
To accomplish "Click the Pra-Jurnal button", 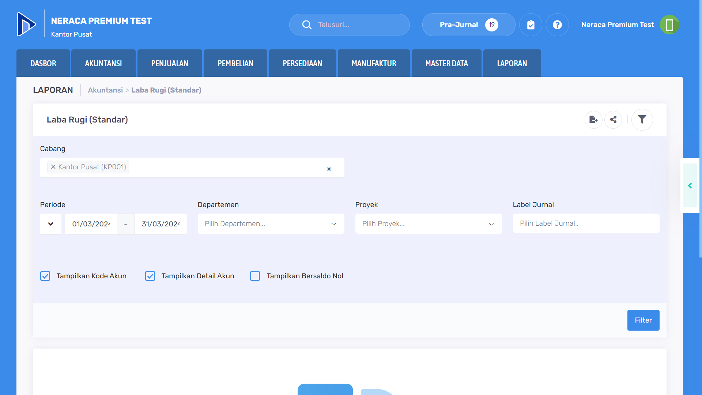I will (x=468, y=25).
